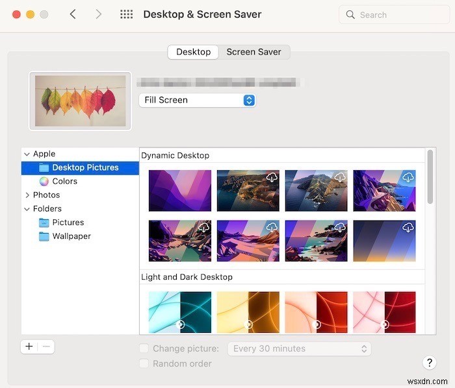455x388 pixels.
Task: Choose the purple Monterey dynamic wallpaper
Action: 180,191
